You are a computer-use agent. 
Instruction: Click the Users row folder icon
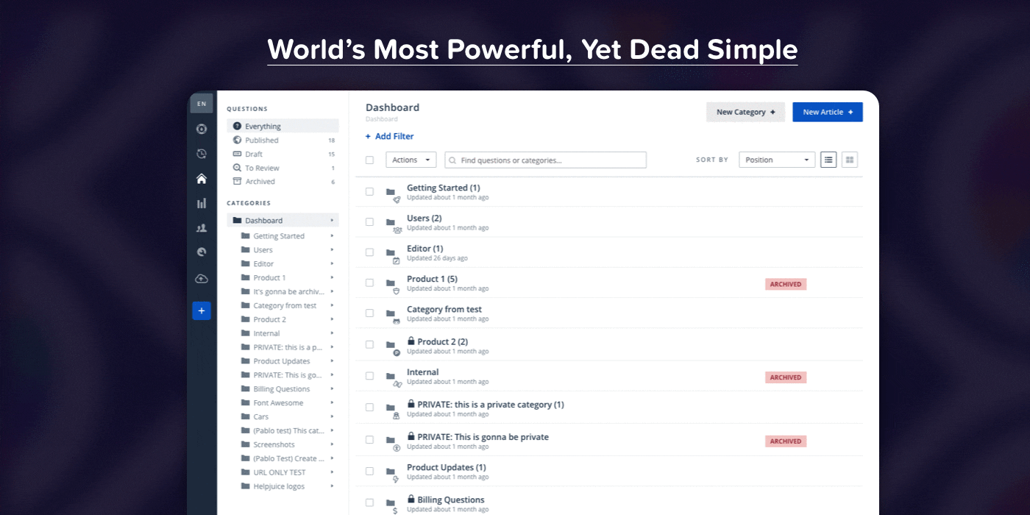[391, 222]
